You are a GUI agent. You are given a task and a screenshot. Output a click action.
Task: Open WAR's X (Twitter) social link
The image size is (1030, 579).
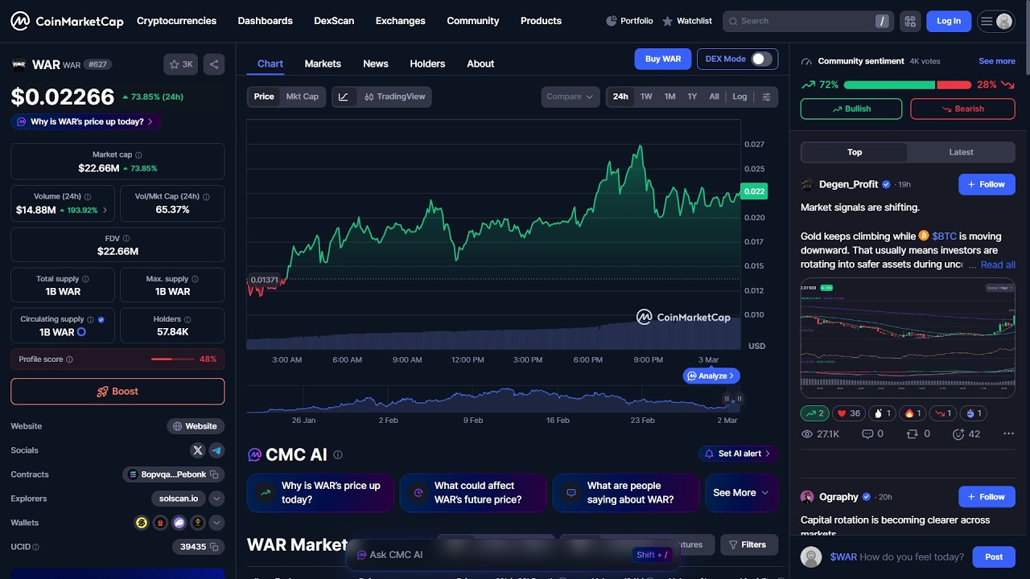coord(198,450)
